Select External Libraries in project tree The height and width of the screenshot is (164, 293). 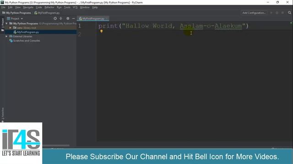21,36
